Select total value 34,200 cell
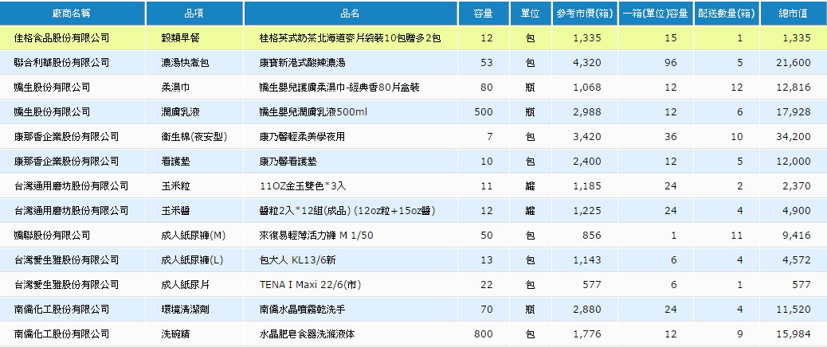Image resolution: width=827 pixels, height=347 pixels. (x=794, y=137)
